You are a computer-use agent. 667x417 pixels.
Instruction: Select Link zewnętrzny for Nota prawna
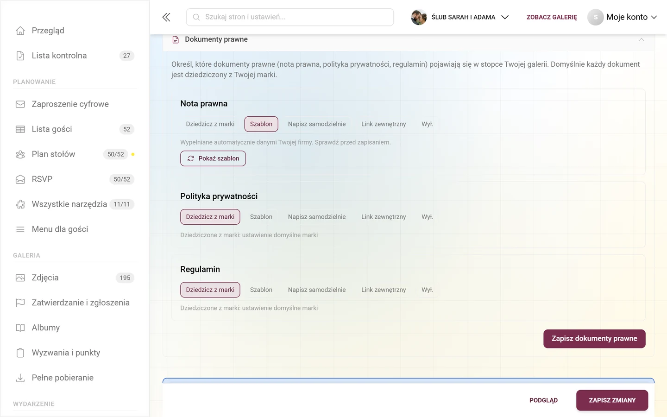coord(384,124)
